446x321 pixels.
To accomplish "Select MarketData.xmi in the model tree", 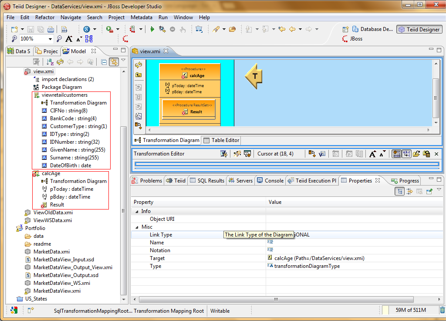I will (x=51, y=252).
